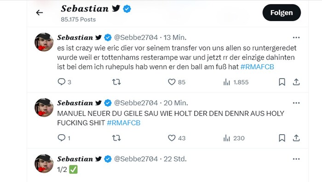Open more options on the 22 Std. tweet
This screenshot has height=182, width=322.
[x=296, y=159]
